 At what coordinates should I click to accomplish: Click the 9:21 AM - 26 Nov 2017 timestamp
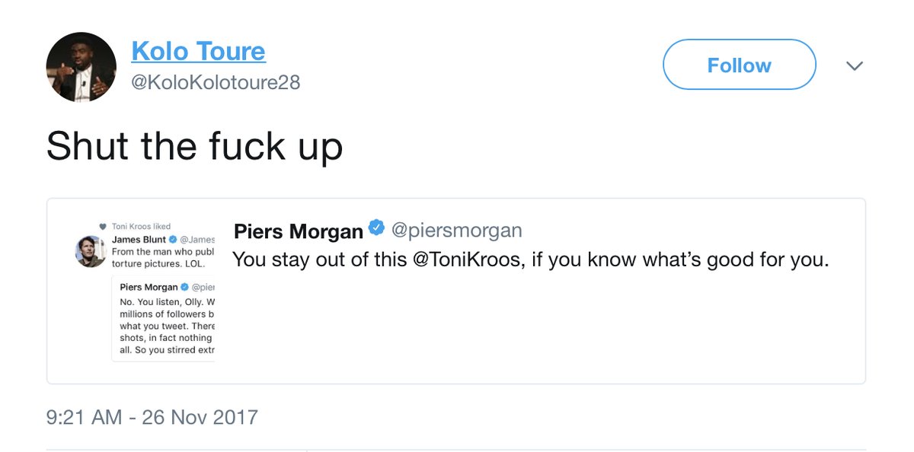coord(152,417)
